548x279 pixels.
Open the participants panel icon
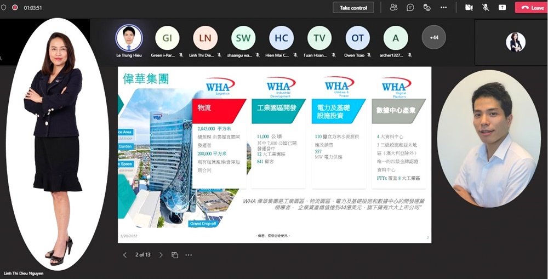pos(393,8)
